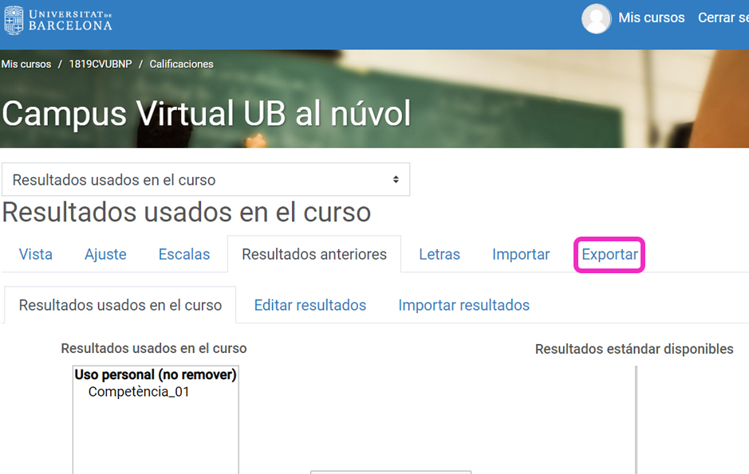Open the Letras tab

coord(440,255)
